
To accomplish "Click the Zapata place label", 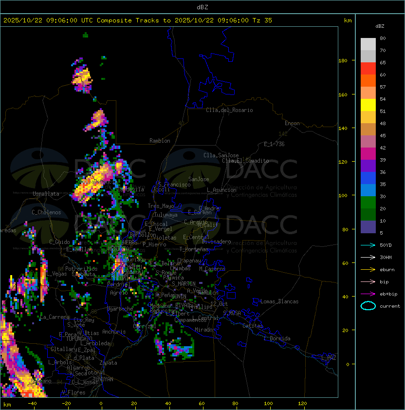I will (108, 363).
